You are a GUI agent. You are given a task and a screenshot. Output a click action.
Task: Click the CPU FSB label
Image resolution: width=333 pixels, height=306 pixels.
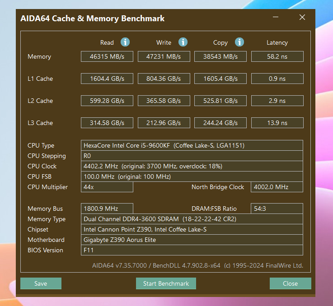coord(39,176)
